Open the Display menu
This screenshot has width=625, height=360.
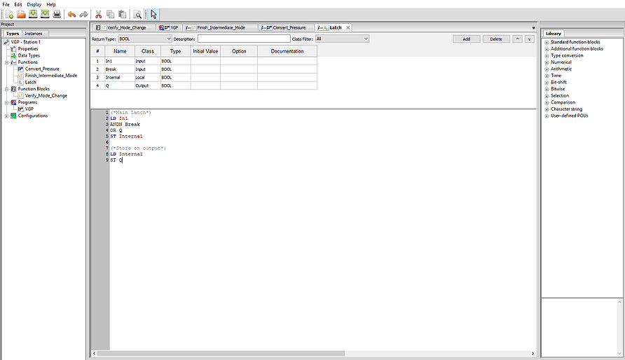coord(34,4)
